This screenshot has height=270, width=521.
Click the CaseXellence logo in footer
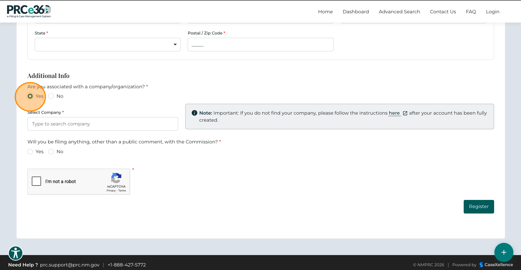(496, 265)
